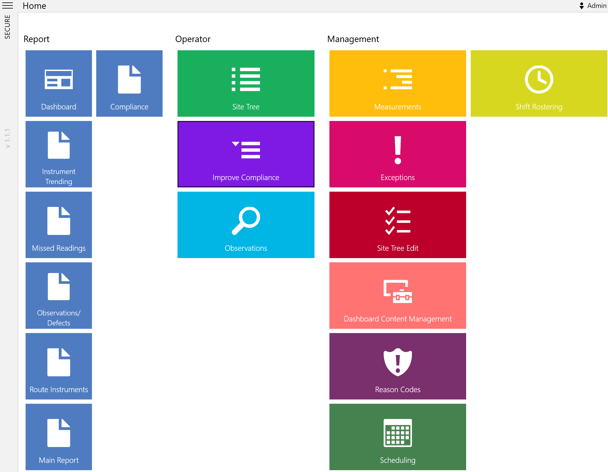Viewport: 608px width, 472px height.
Task: Open the Observations magnifier tile
Action: tap(246, 225)
